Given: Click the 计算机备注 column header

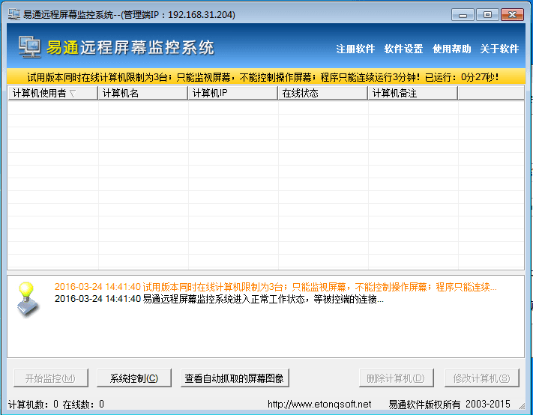Looking at the screenshot, I should click(x=412, y=94).
